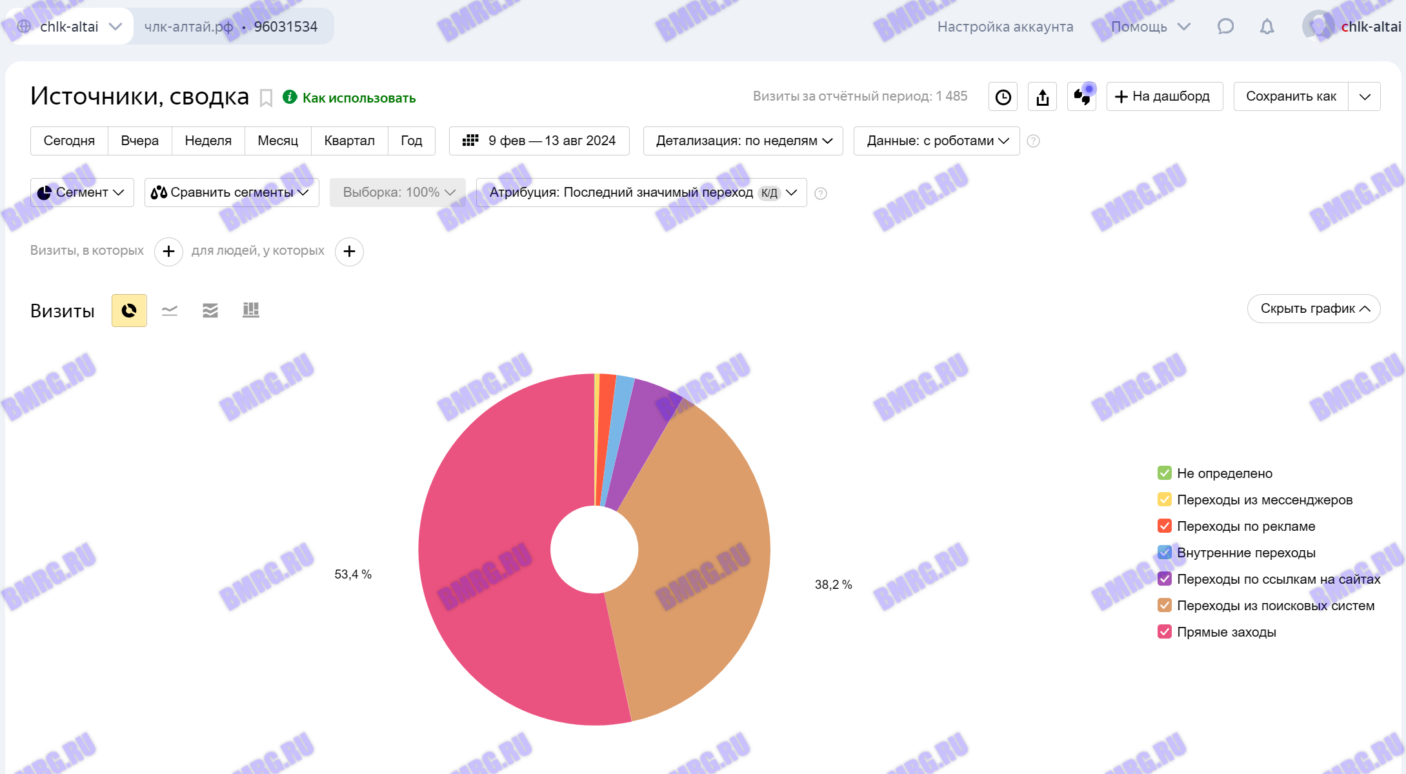Click the На дашборд button
The image size is (1406, 774).
pyautogui.click(x=1164, y=97)
